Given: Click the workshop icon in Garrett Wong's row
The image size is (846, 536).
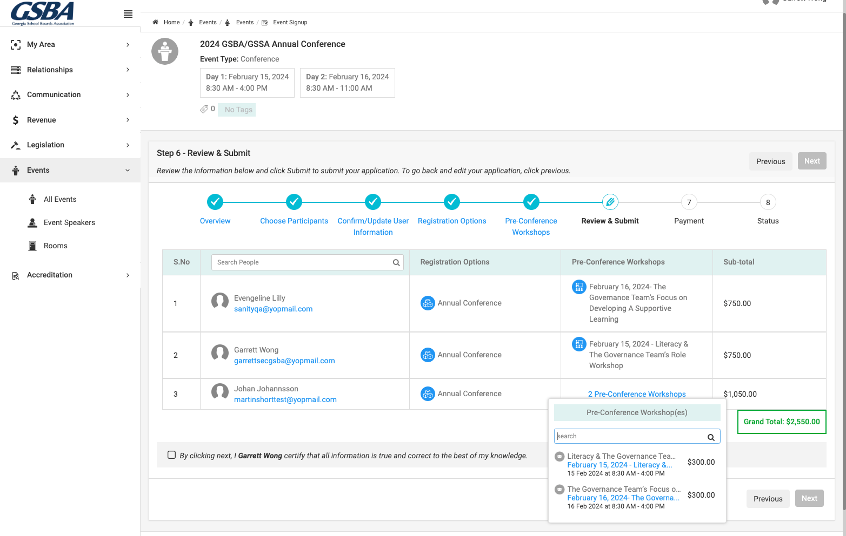Looking at the screenshot, I should [579, 344].
